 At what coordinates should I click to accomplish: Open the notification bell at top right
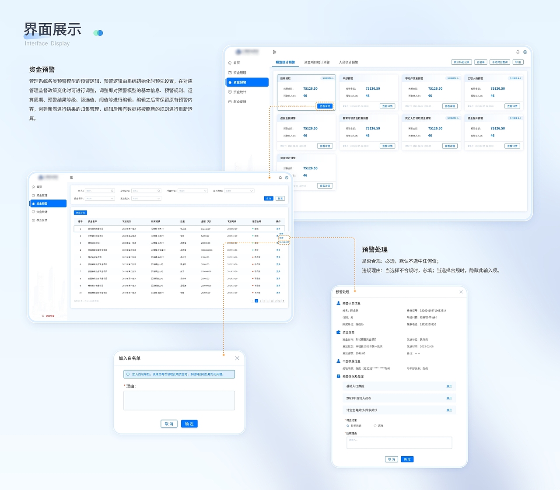(x=518, y=52)
